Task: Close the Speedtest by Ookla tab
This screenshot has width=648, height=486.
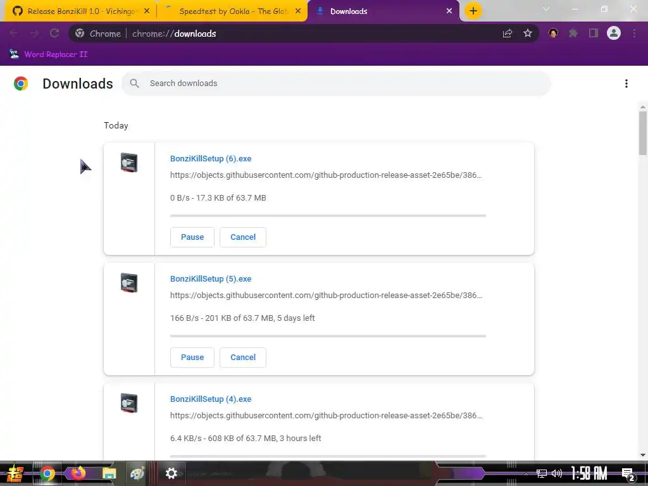Action: pyautogui.click(x=298, y=11)
